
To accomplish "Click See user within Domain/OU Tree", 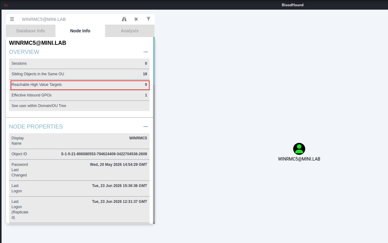I will coord(79,106).
